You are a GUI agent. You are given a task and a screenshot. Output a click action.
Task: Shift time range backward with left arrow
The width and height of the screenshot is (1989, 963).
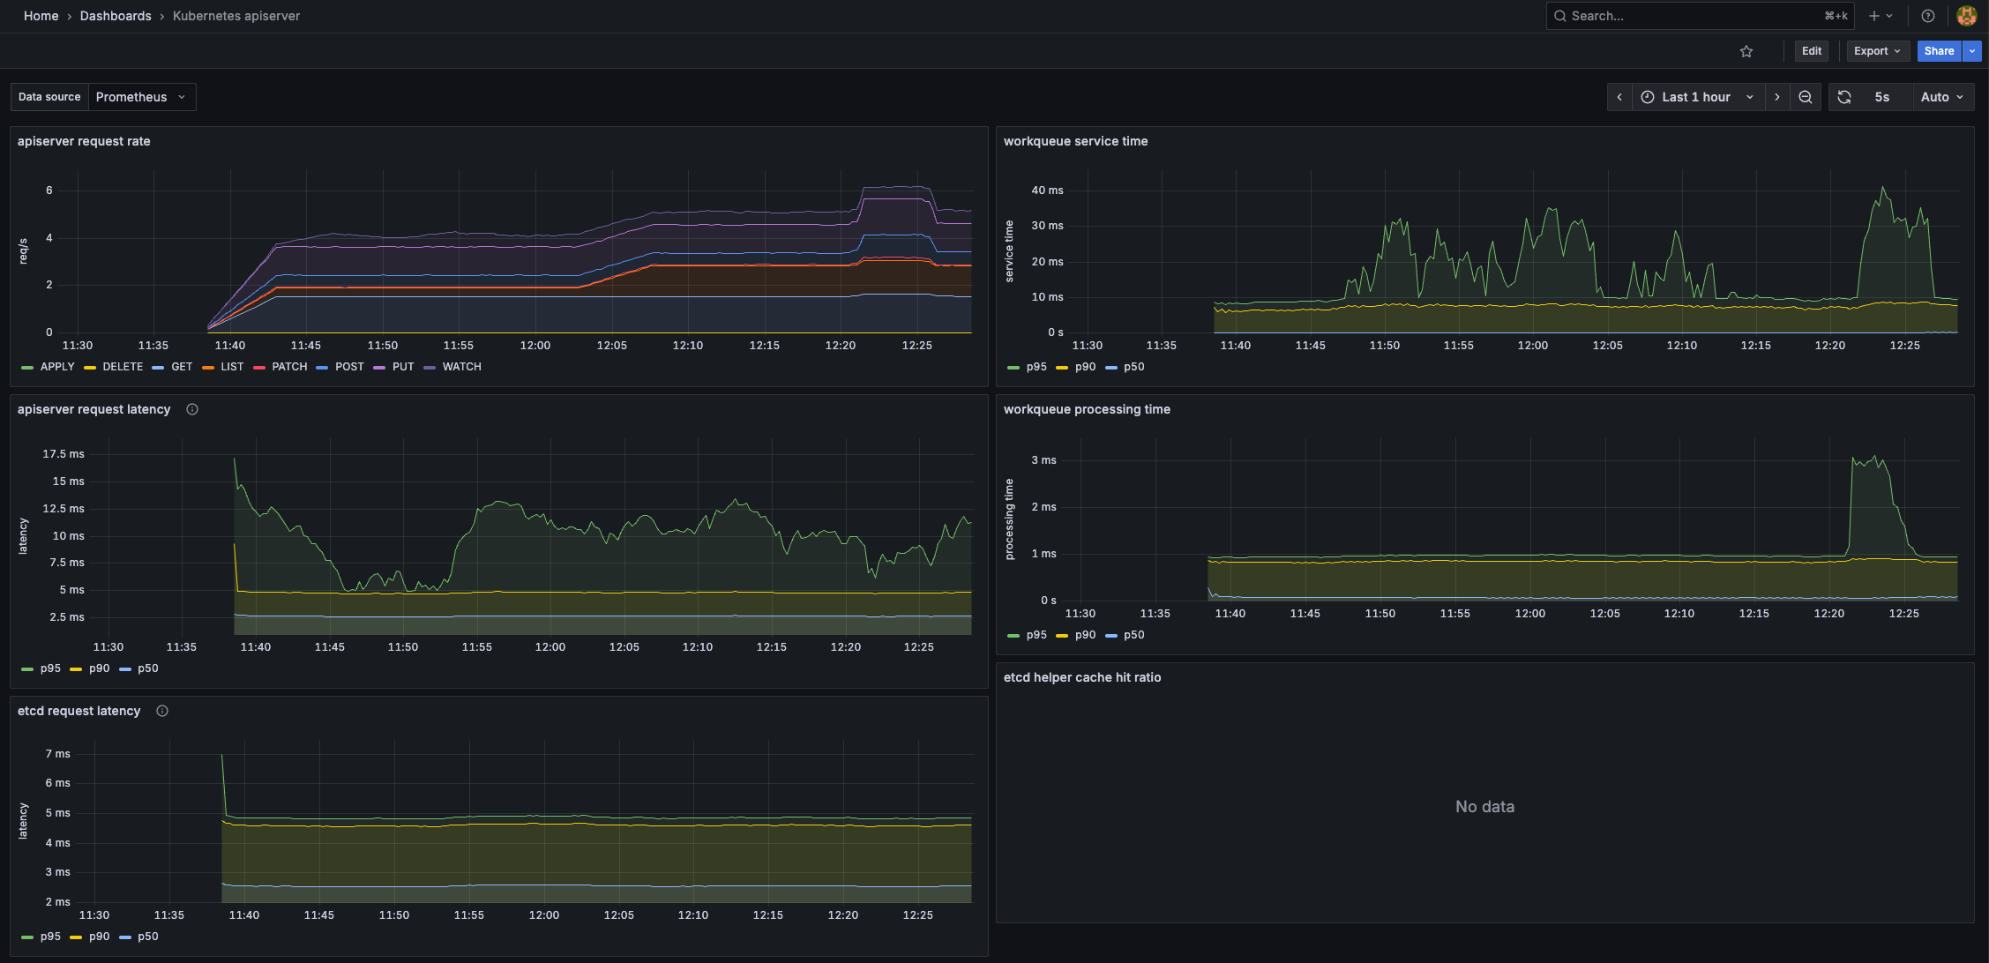tap(1619, 97)
